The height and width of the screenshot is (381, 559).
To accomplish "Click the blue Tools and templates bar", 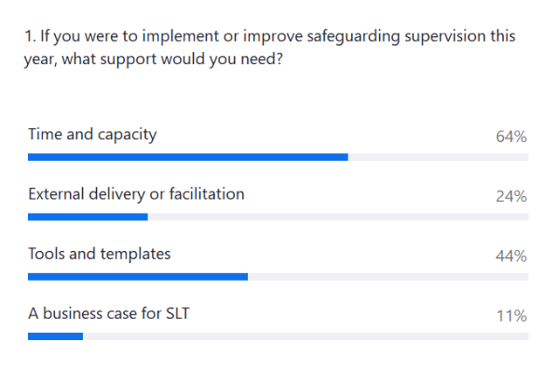I will coord(138,277).
